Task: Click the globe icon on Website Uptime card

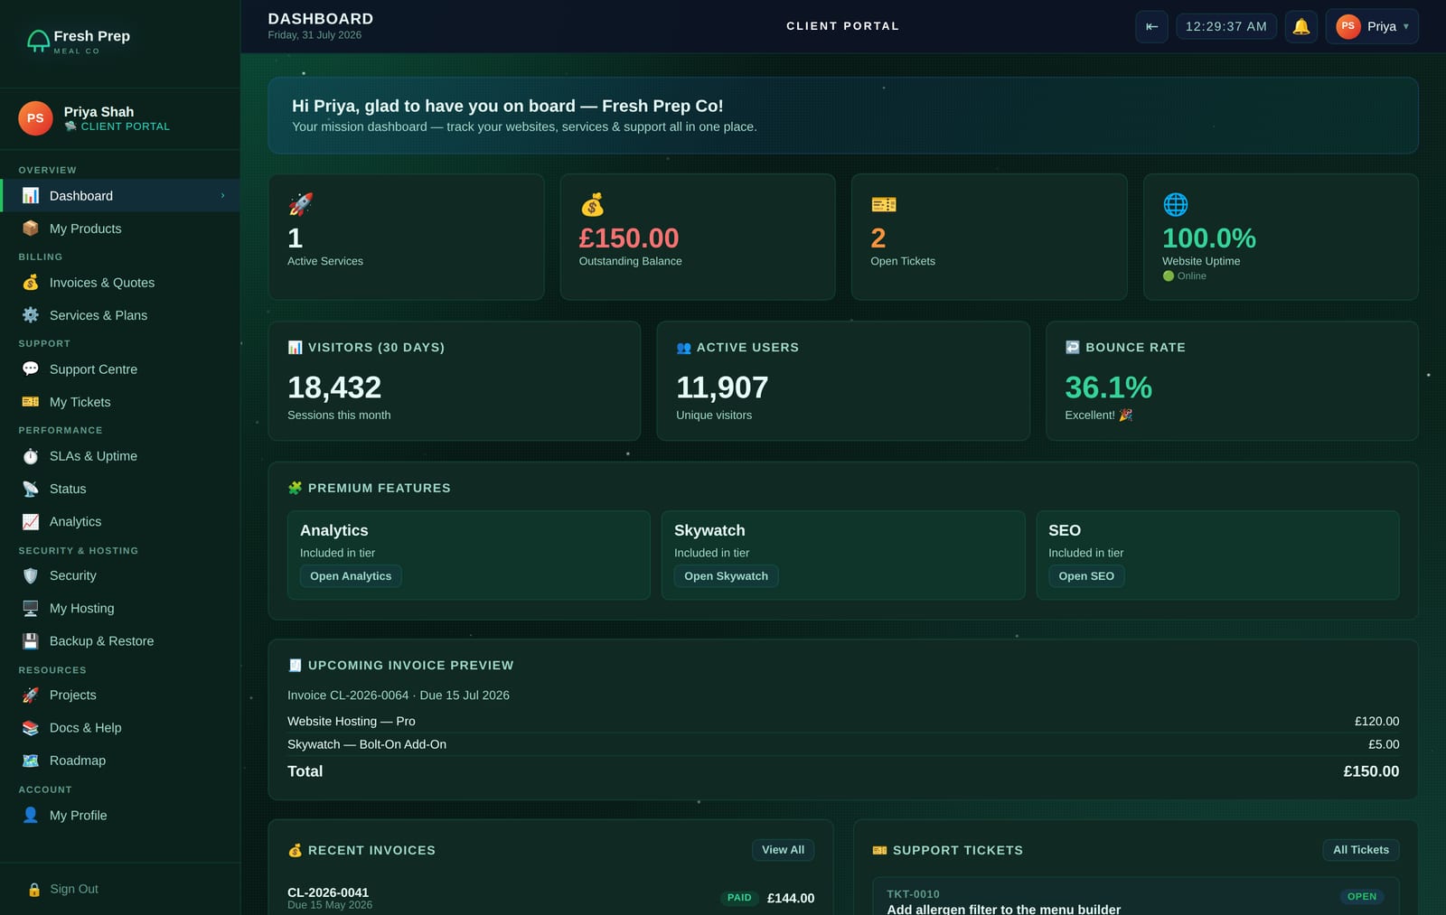Action: click(x=1176, y=204)
